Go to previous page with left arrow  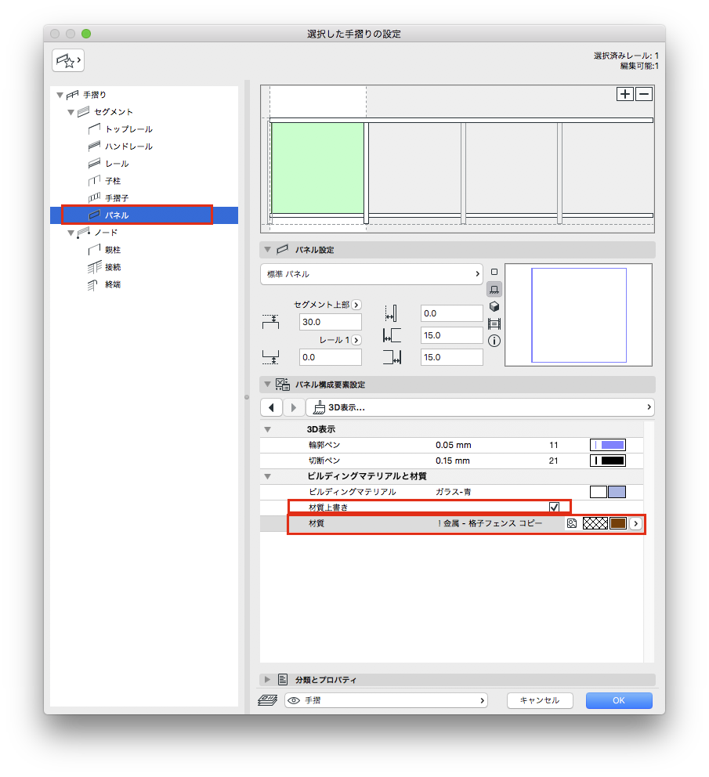271,407
